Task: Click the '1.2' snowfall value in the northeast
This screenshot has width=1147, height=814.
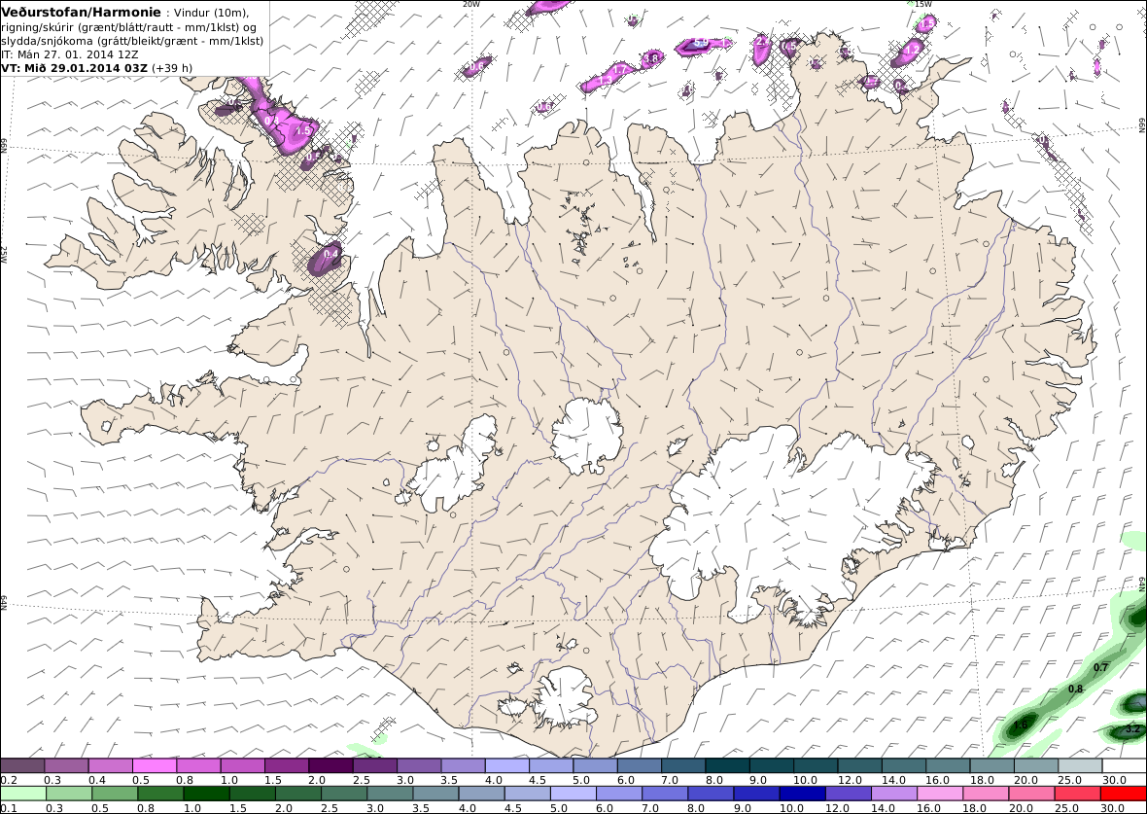Action: pyautogui.click(x=912, y=51)
